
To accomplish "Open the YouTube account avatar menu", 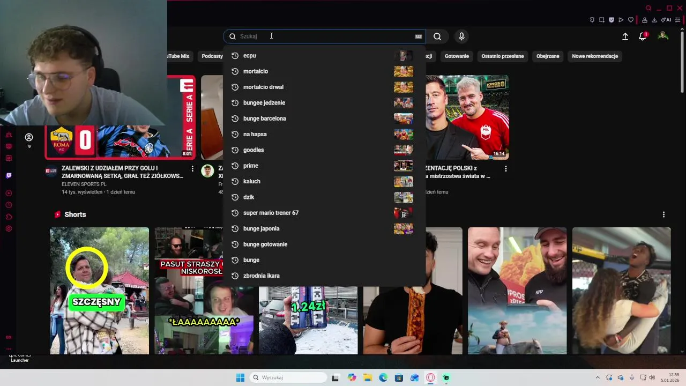I will (x=663, y=36).
